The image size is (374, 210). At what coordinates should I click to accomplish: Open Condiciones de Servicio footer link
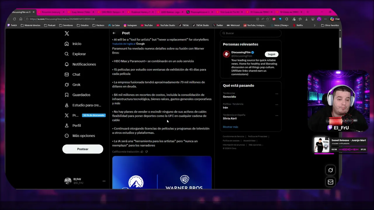(x=233, y=136)
